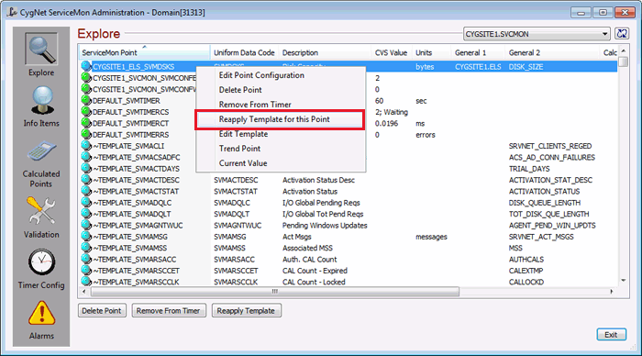Image resolution: width=642 pixels, height=356 pixels.
Task: Open Info Items globe icon
Action: (41, 100)
